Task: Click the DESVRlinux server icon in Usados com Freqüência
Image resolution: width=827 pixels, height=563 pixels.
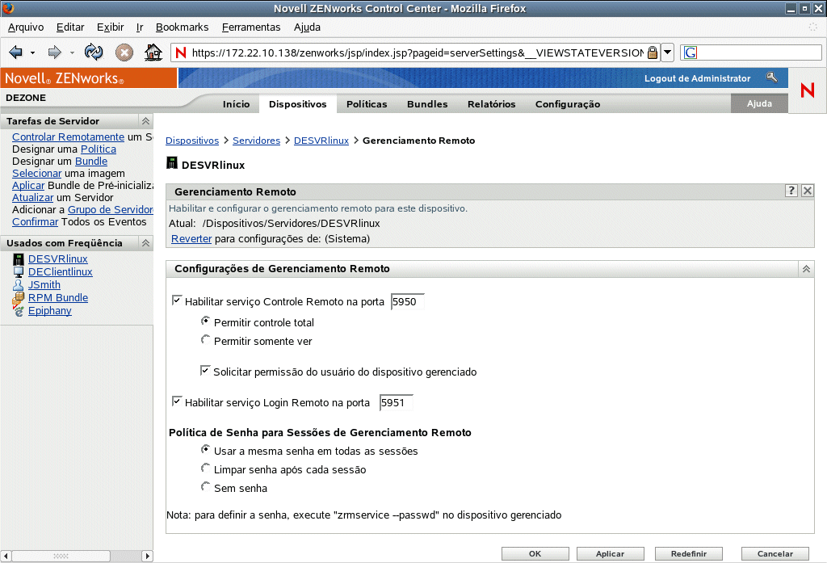Action: point(19,259)
